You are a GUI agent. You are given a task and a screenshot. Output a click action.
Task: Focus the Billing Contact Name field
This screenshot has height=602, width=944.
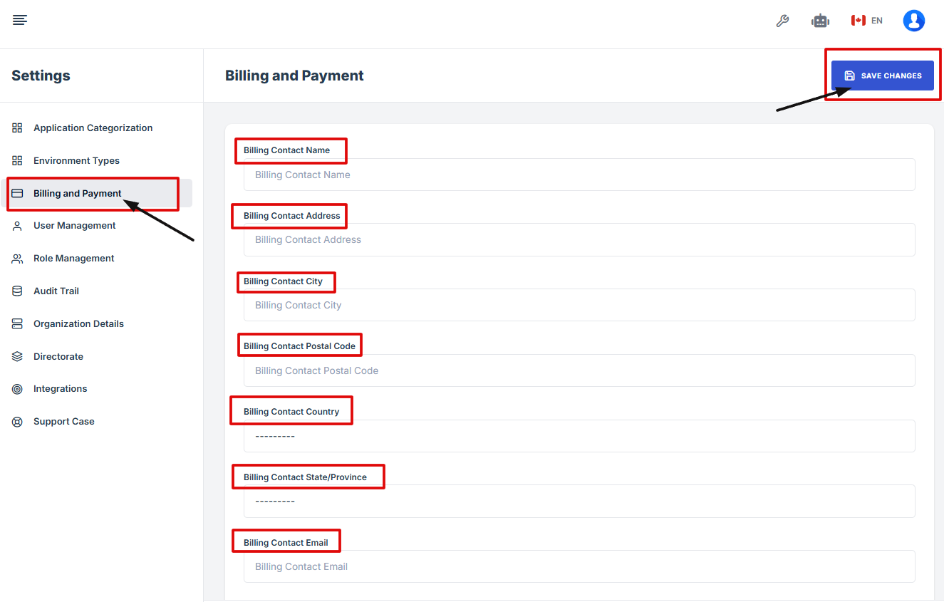(x=579, y=175)
